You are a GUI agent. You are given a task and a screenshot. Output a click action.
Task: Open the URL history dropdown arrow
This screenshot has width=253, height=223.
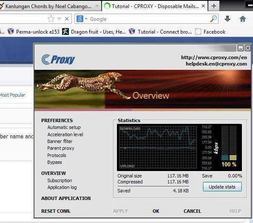pyautogui.click(x=59, y=19)
